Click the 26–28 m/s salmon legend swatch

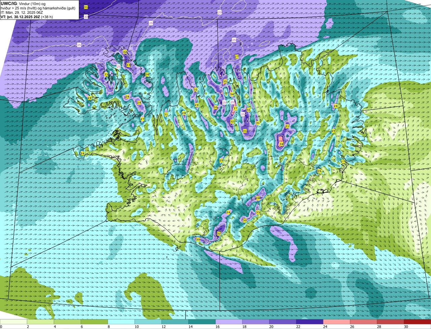364,322
